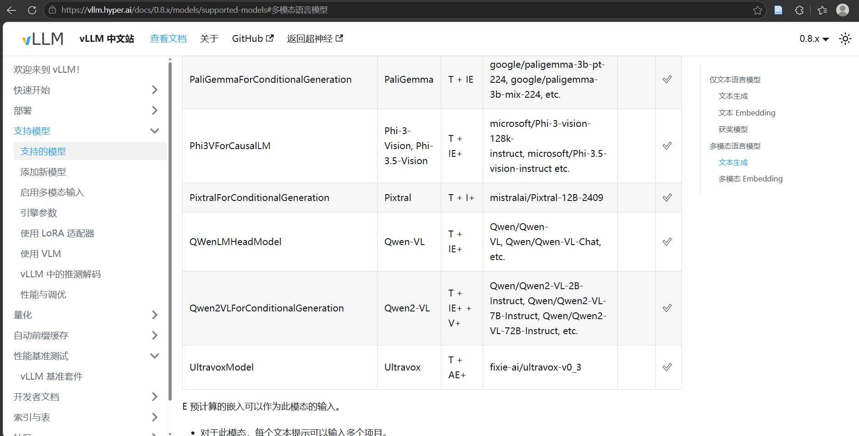Click the checkmark in the UltravoxModel row
The height and width of the screenshot is (436, 859).
click(x=667, y=367)
